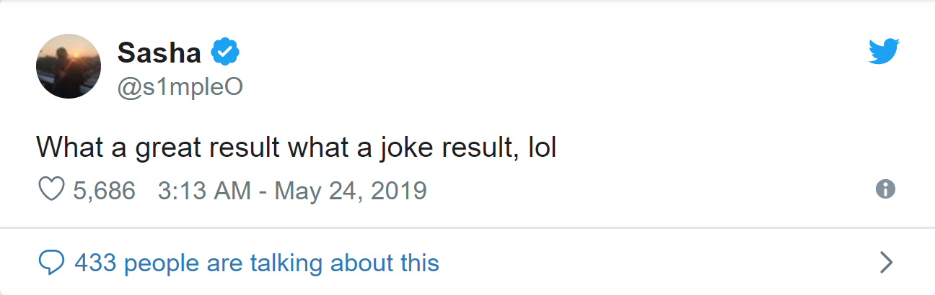The width and height of the screenshot is (935, 295).
Task: Click the blue verified badge beside Sasha
Action: (225, 52)
